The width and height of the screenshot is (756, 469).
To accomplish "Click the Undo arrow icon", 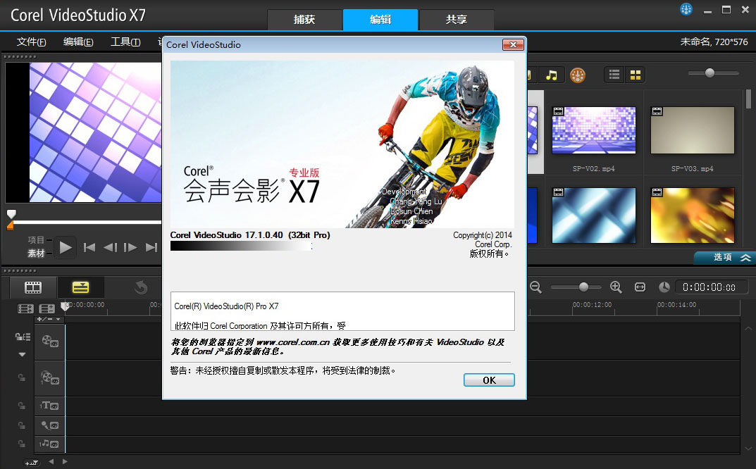I will tap(140, 288).
